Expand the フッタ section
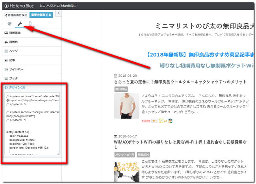 (32, 78)
